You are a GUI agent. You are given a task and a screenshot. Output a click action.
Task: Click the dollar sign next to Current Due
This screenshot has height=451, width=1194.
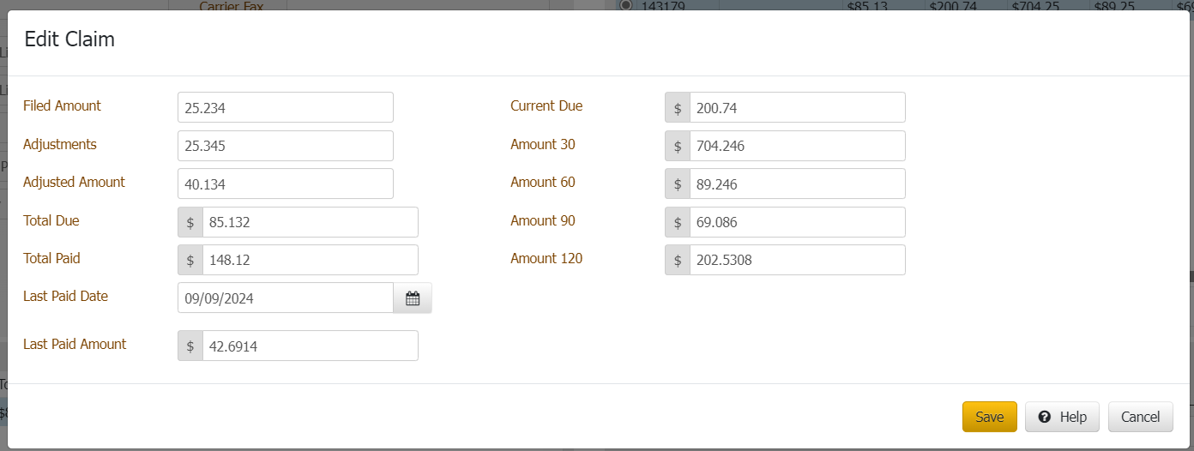tap(678, 108)
